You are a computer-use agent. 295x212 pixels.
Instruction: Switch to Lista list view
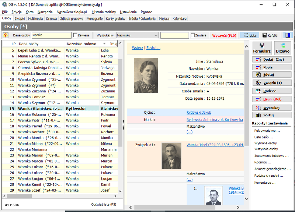(250, 35)
